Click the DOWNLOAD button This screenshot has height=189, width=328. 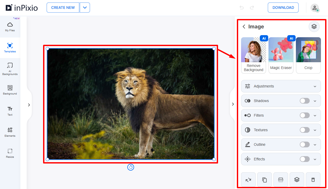tap(283, 8)
